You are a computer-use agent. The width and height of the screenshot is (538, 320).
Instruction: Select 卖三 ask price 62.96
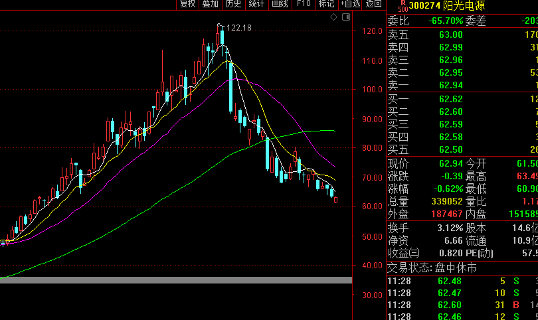click(x=451, y=60)
